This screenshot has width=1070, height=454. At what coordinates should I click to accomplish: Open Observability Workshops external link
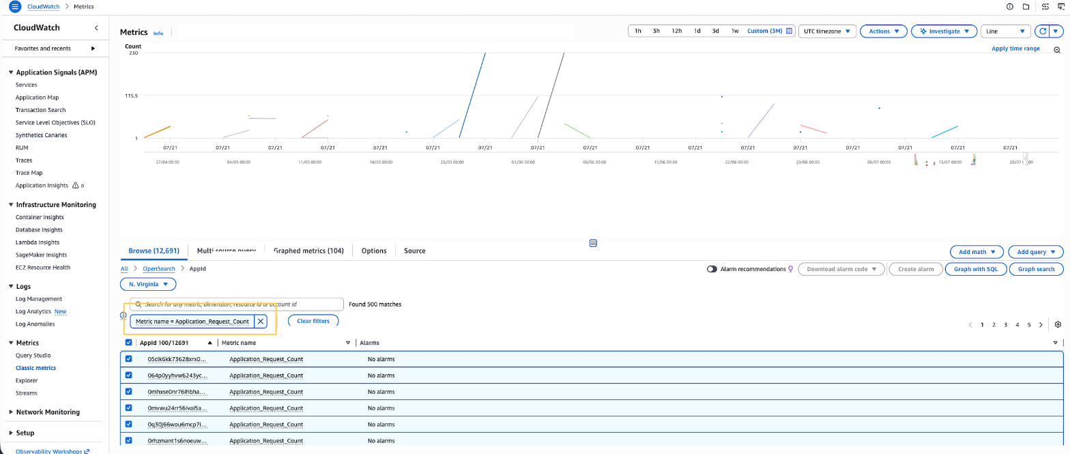click(52, 451)
